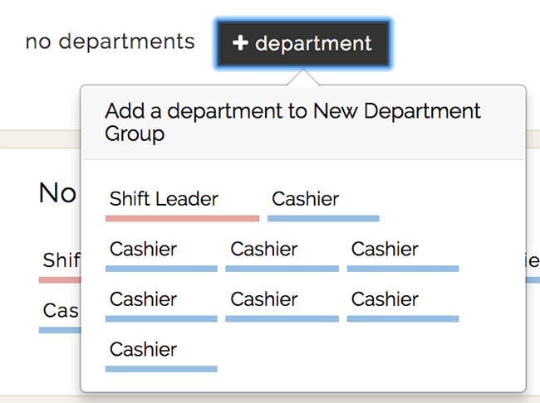
Task: Click the popover's arrow pointer below department button
Action: 303,78
